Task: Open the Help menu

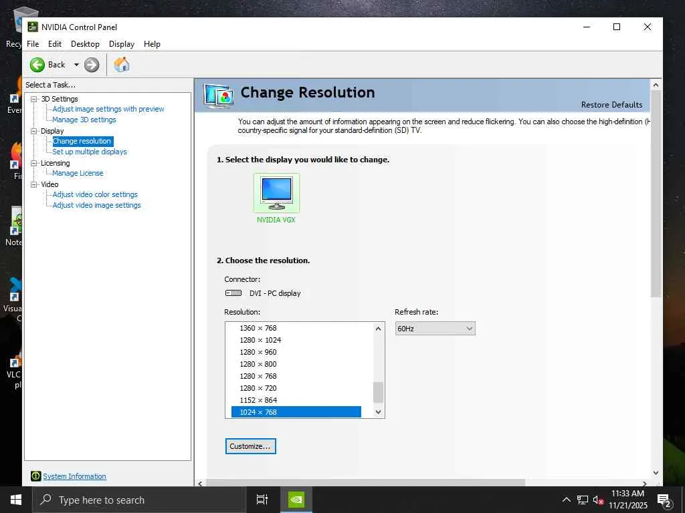Action: click(152, 44)
